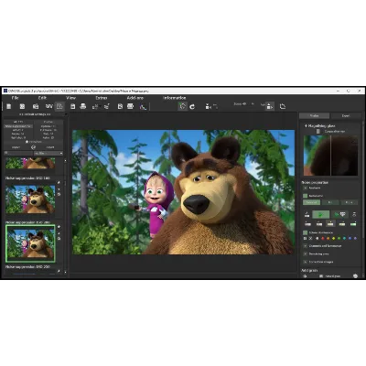Viewport: 366px width, 366px height.
Task: Toggle the checkbox above the color dots
Action: pyautogui.click(x=306, y=232)
